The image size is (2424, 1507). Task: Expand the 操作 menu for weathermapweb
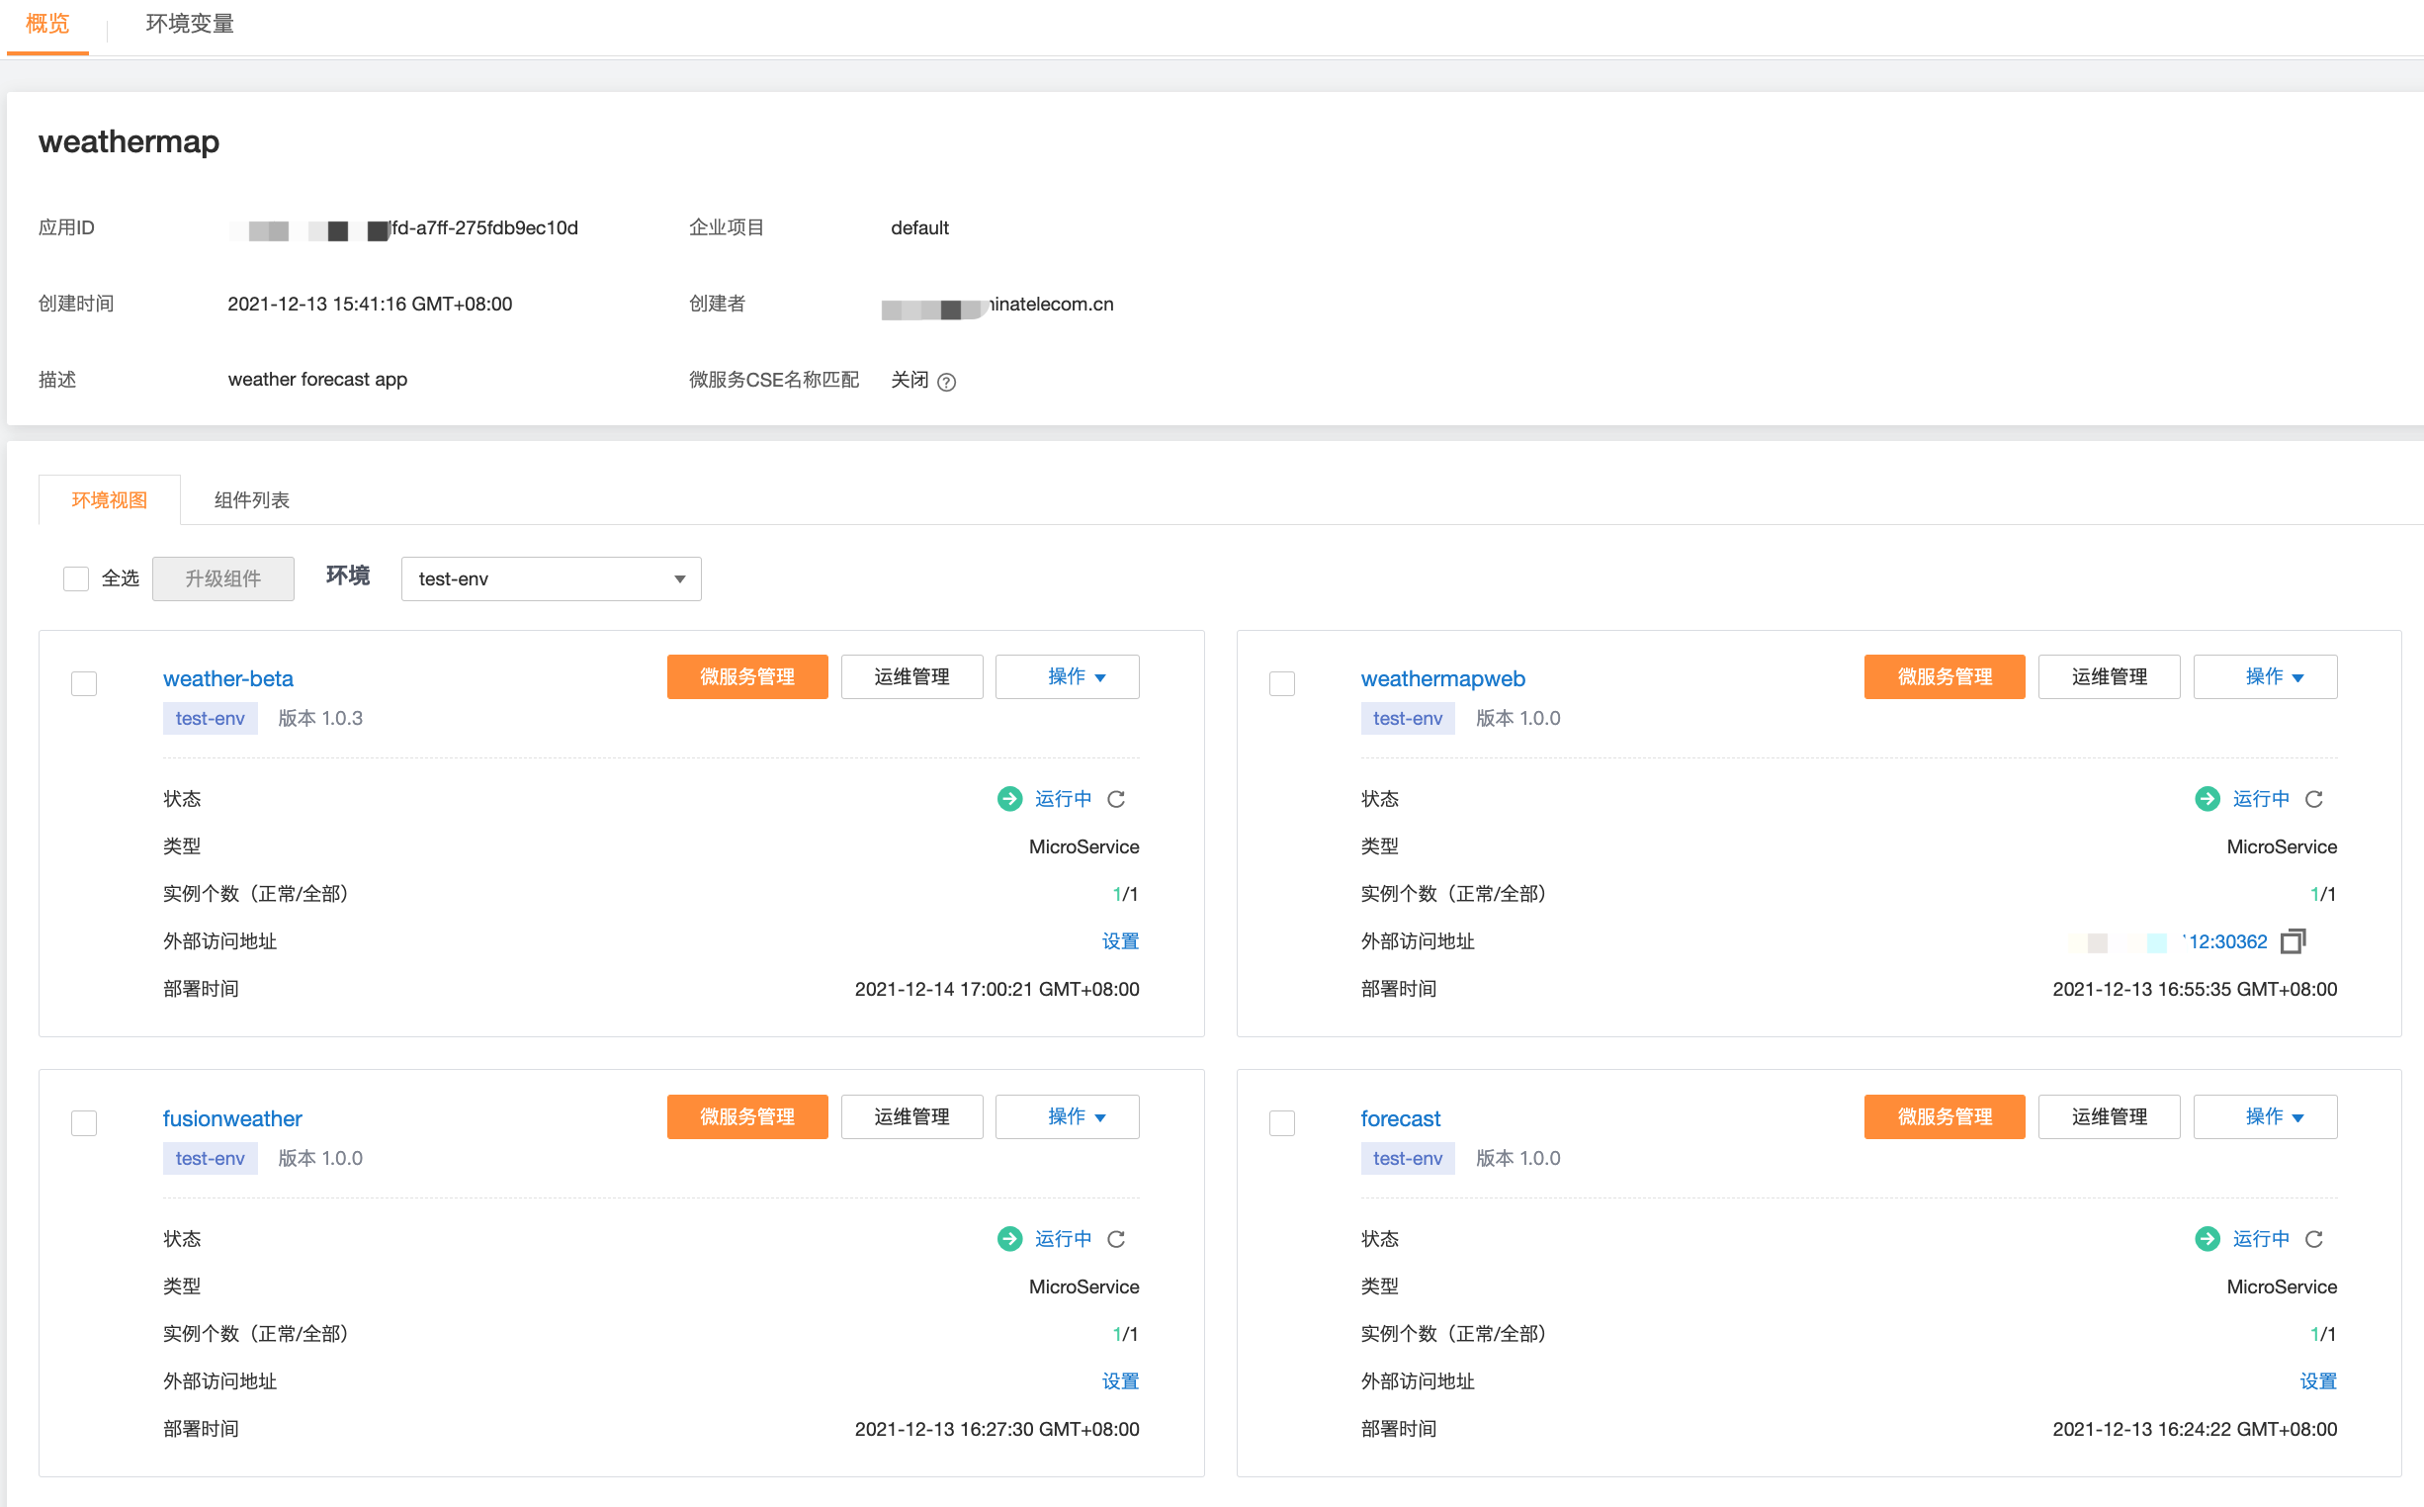coord(2265,677)
